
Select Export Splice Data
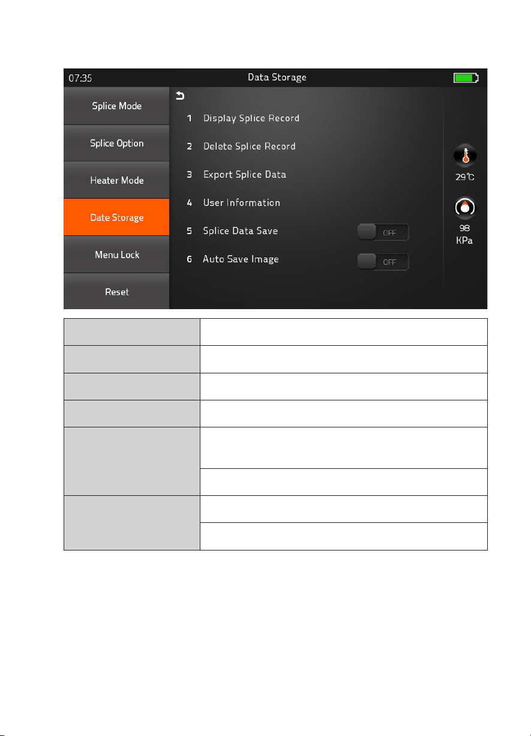tap(244, 174)
